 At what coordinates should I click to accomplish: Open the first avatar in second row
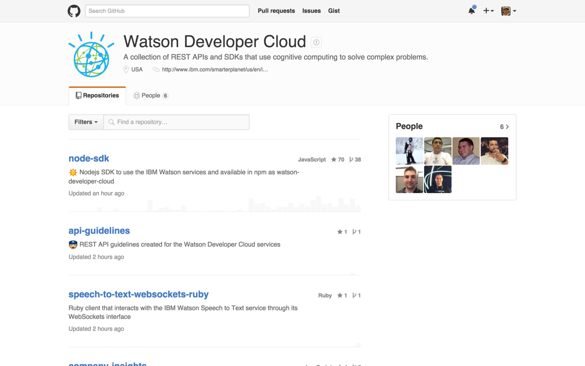click(409, 179)
